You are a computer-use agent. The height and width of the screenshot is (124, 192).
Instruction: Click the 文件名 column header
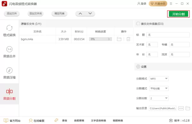pyautogui.click(x=37, y=31)
